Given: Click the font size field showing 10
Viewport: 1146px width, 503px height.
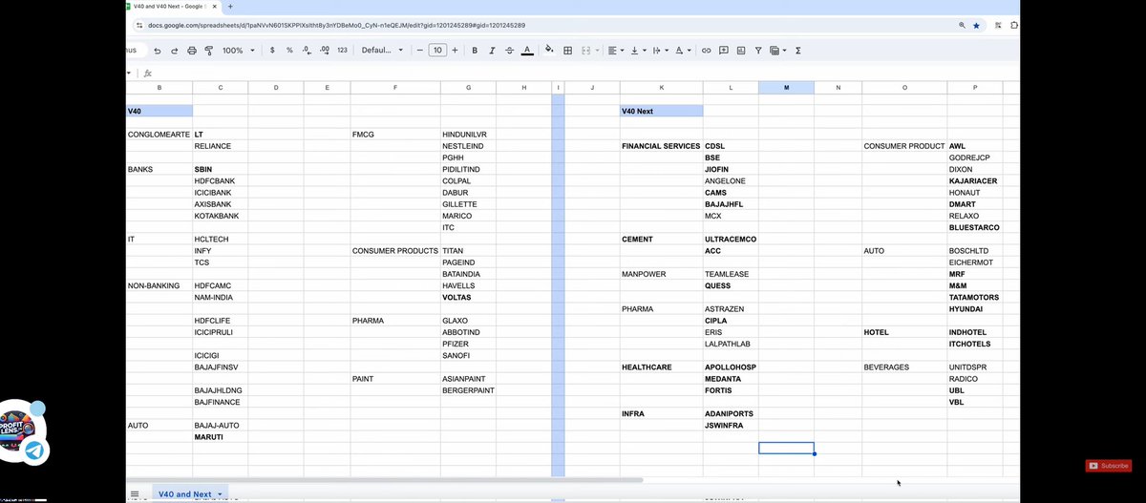Looking at the screenshot, I should coord(437,51).
